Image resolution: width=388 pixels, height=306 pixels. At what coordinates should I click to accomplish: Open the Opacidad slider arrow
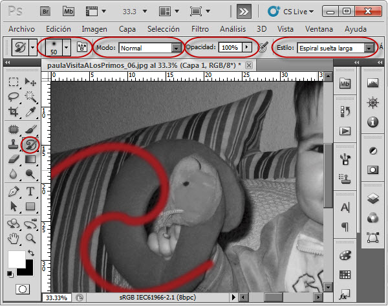click(x=246, y=47)
